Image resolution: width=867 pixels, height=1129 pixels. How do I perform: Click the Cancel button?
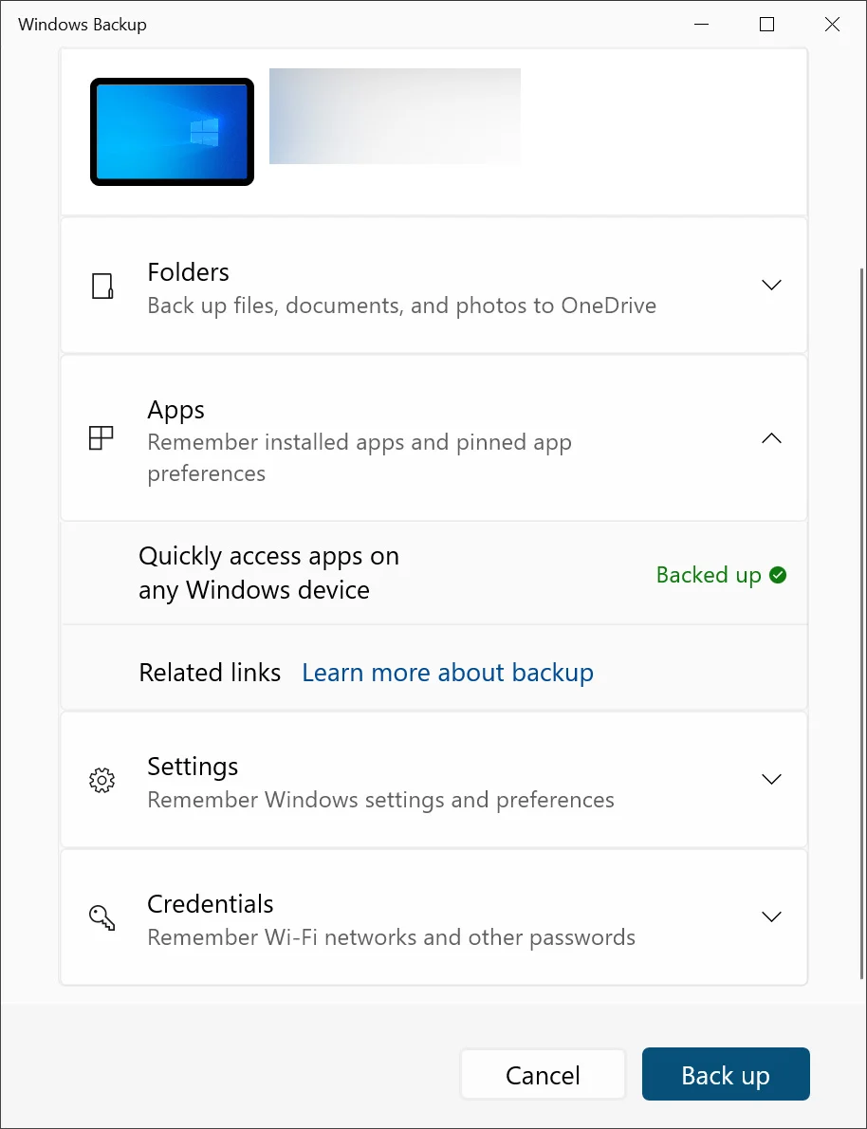pos(543,1074)
